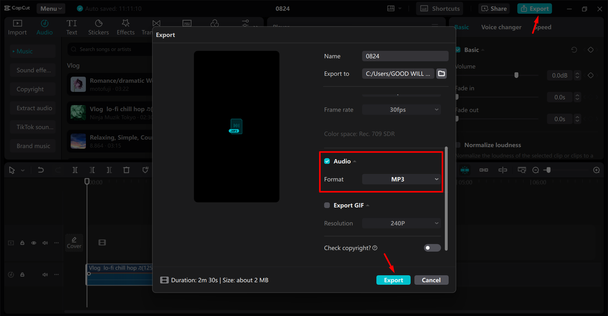Click the zoom-to-fit timeline icon
The image size is (608, 316).
click(522, 170)
